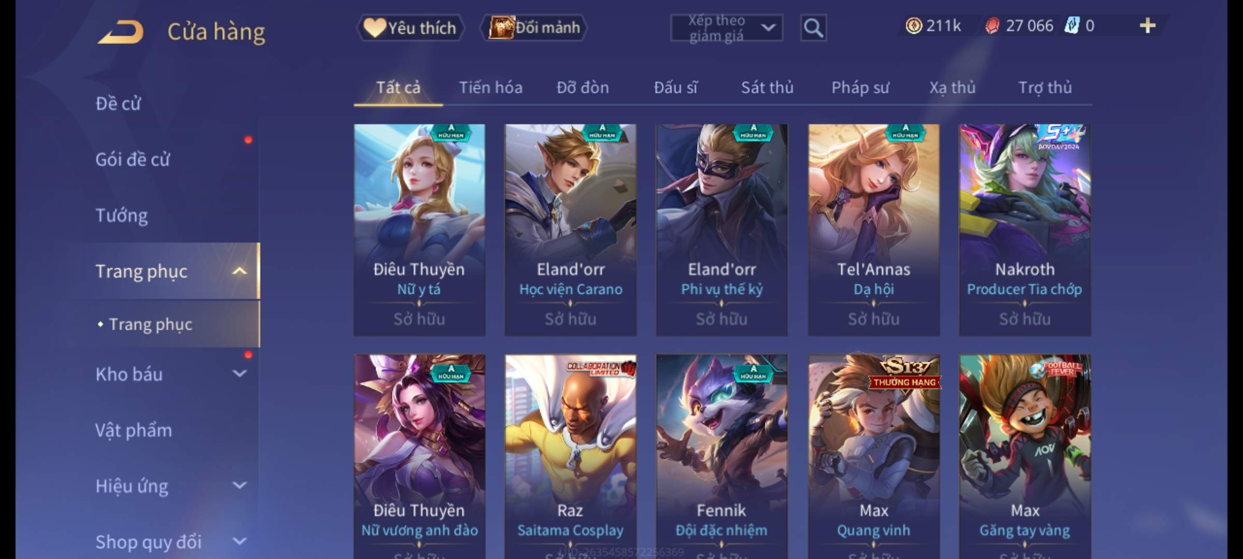Open the search magnifier icon
This screenshot has height=559, width=1243.
(x=813, y=28)
